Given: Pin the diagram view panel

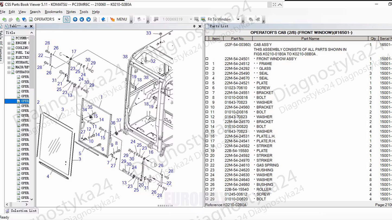Looking at the screenshot, I should click(x=194, y=26).
